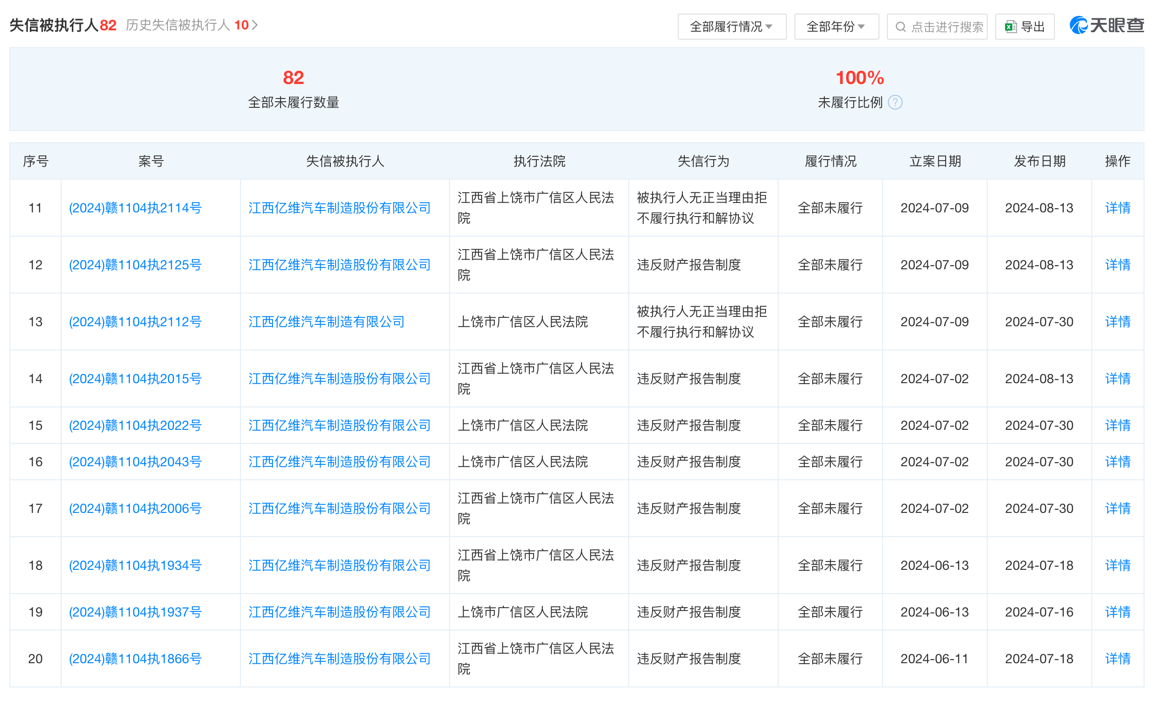Click the question mark help icon beside 未履行比例

tap(895, 103)
